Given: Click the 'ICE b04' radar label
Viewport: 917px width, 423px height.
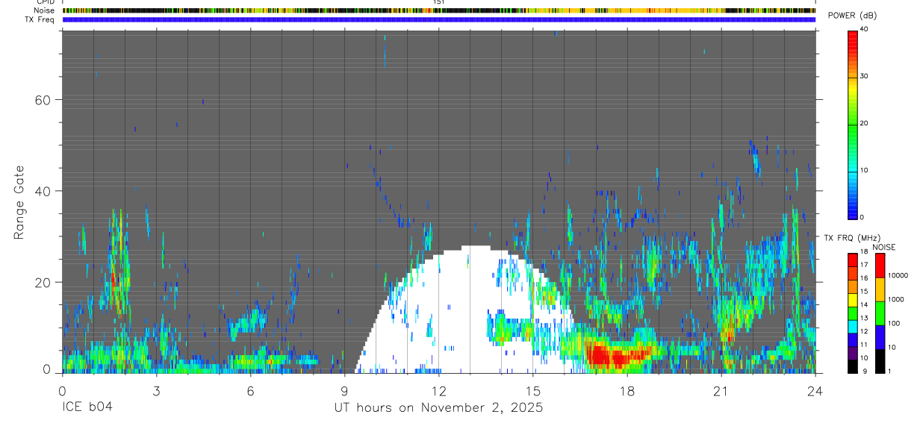Looking at the screenshot, I should pos(87,408).
